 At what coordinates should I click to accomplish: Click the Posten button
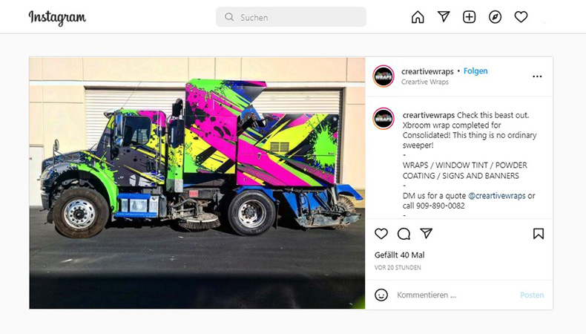point(532,295)
